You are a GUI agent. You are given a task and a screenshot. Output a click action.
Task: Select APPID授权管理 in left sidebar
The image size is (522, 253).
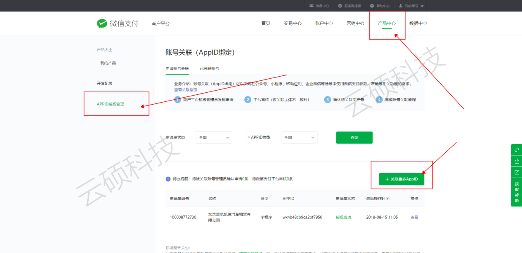click(111, 104)
